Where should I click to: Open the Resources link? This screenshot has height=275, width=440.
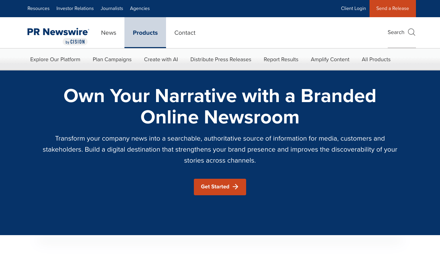38,8
